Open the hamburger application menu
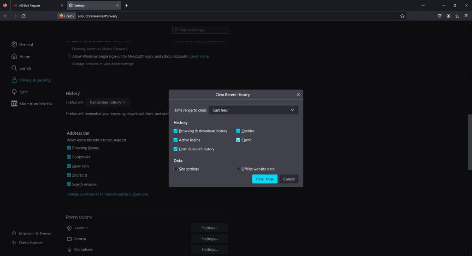Image resolution: width=472 pixels, height=256 pixels. pyautogui.click(x=466, y=16)
